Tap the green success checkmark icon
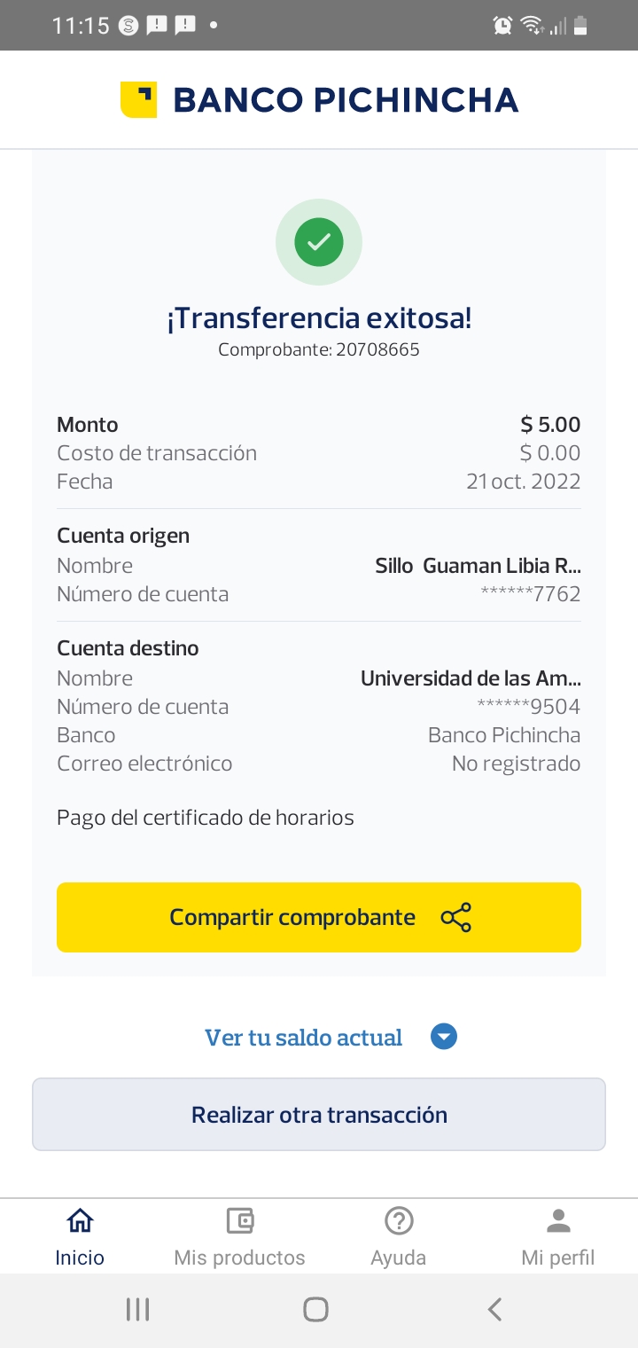This screenshot has height=1348, width=638. click(319, 241)
